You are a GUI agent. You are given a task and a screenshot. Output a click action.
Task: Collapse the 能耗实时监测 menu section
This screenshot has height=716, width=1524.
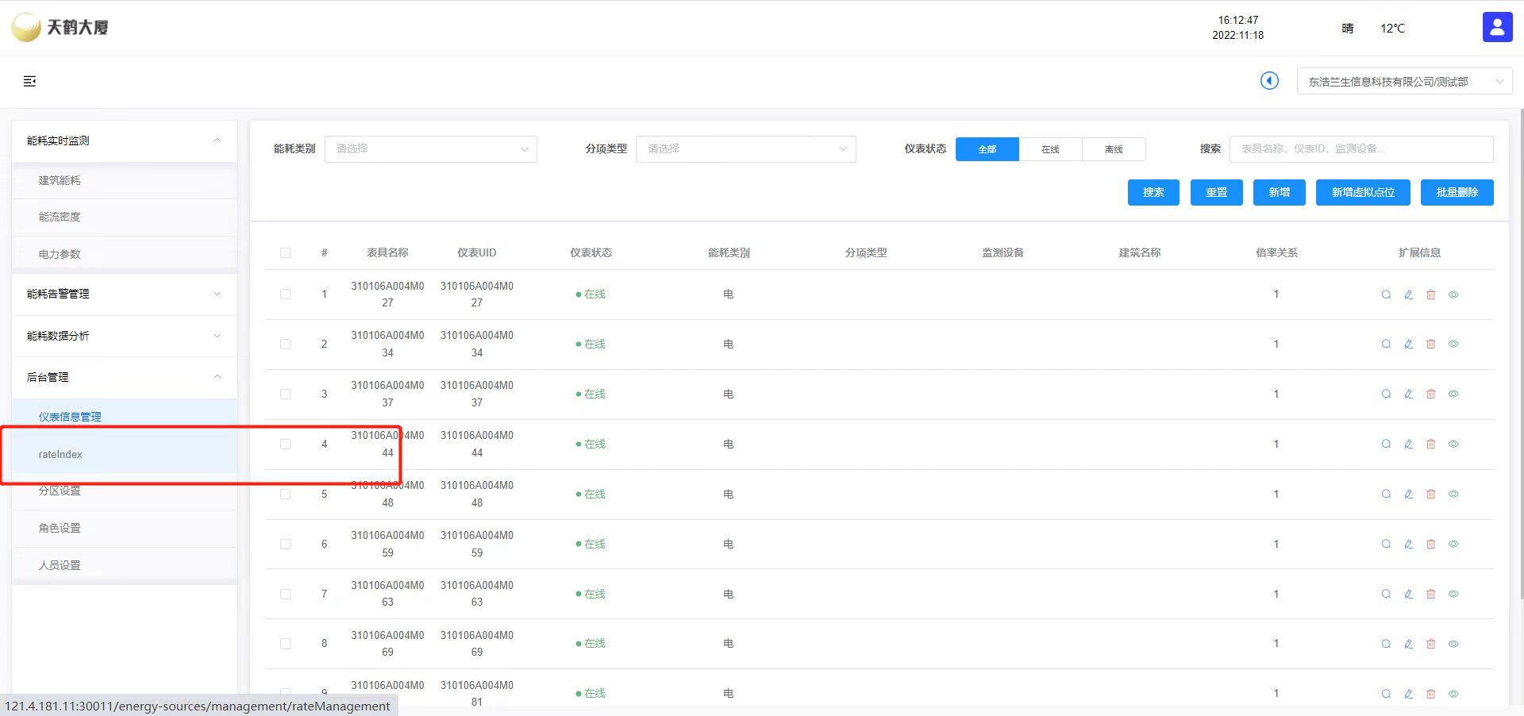125,141
